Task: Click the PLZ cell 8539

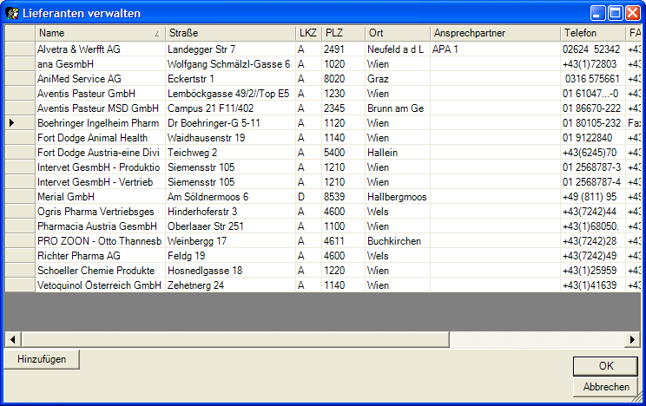Action: 343,197
